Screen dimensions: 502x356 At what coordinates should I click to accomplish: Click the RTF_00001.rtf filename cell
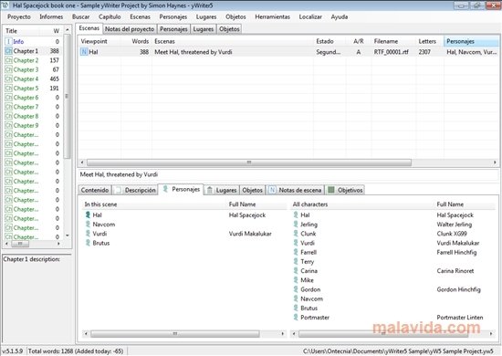point(392,52)
